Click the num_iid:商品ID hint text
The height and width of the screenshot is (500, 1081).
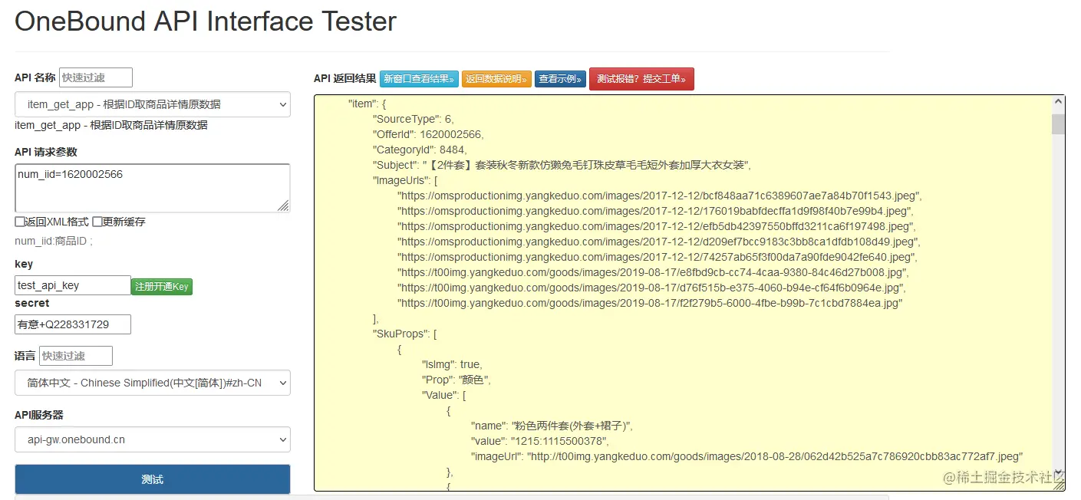tap(54, 241)
